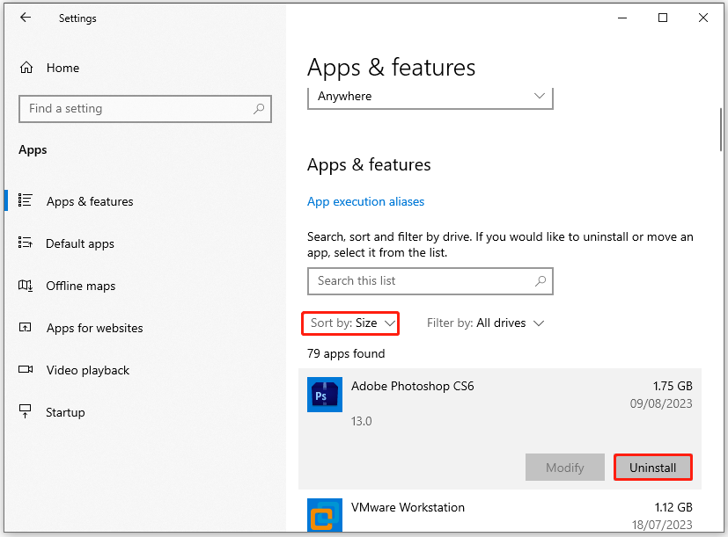Click the Adobe Photoshop CS6 app icon
728x537 pixels.
pyautogui.click(x=324, y=395)
